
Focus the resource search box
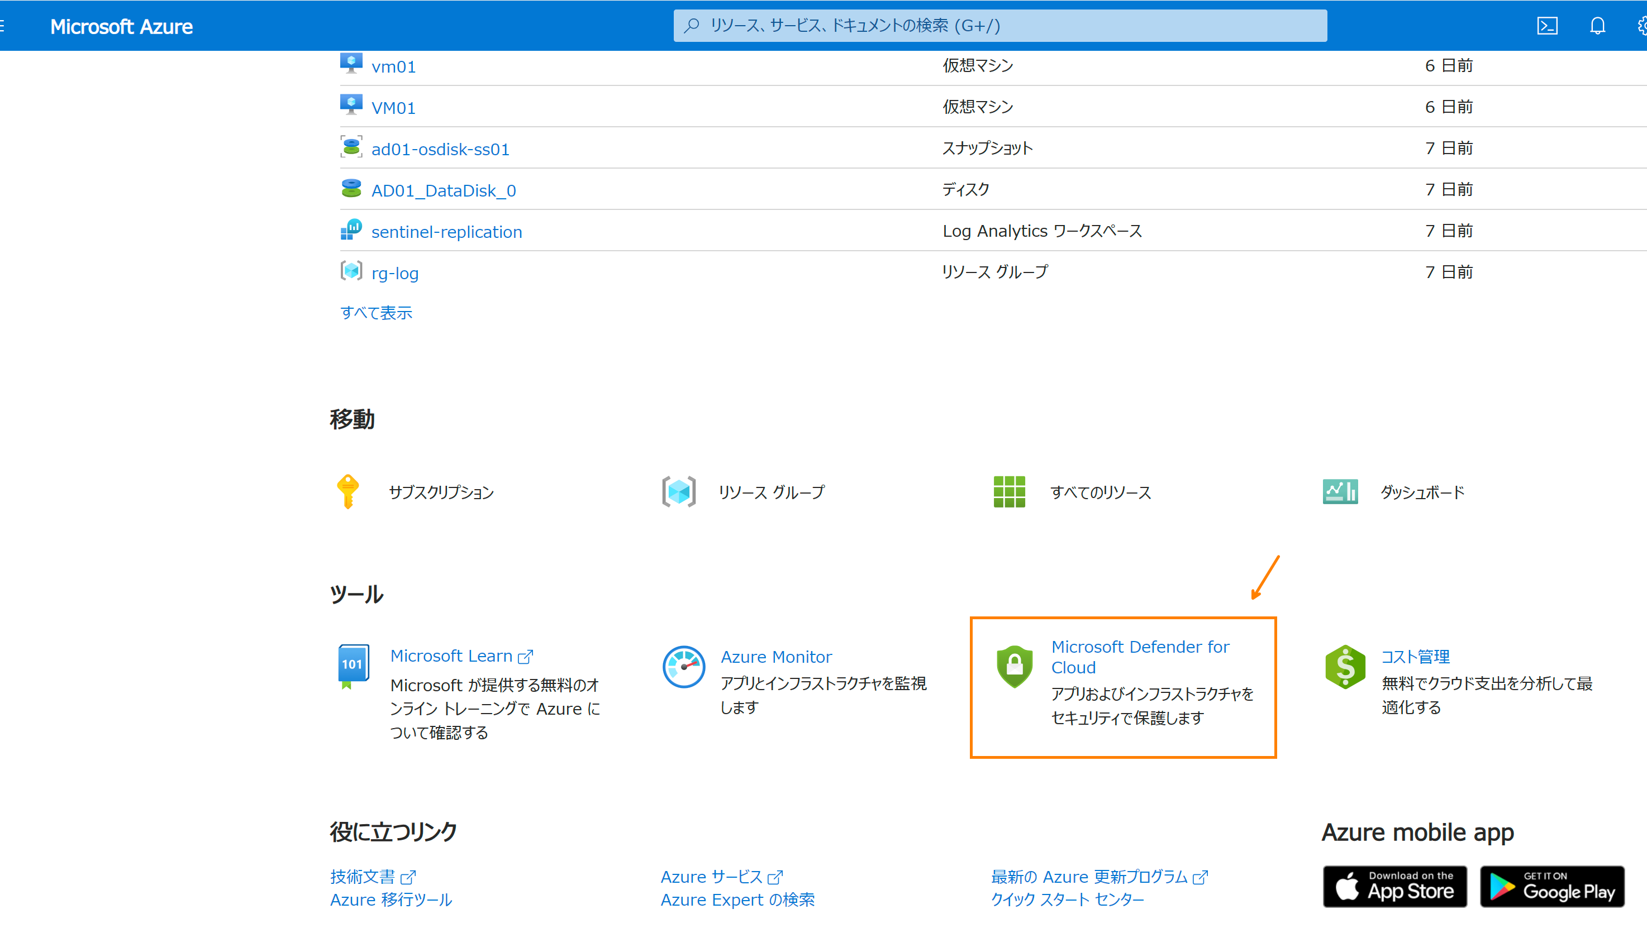[1000, 26]
